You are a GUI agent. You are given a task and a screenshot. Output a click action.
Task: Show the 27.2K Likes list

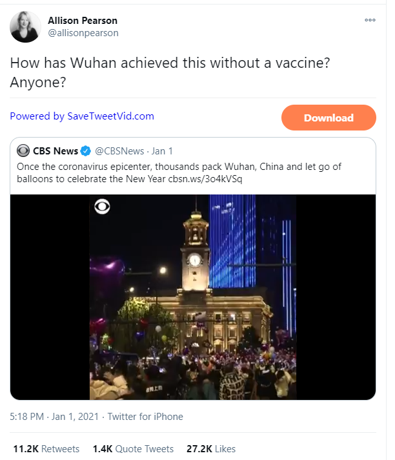210,449
